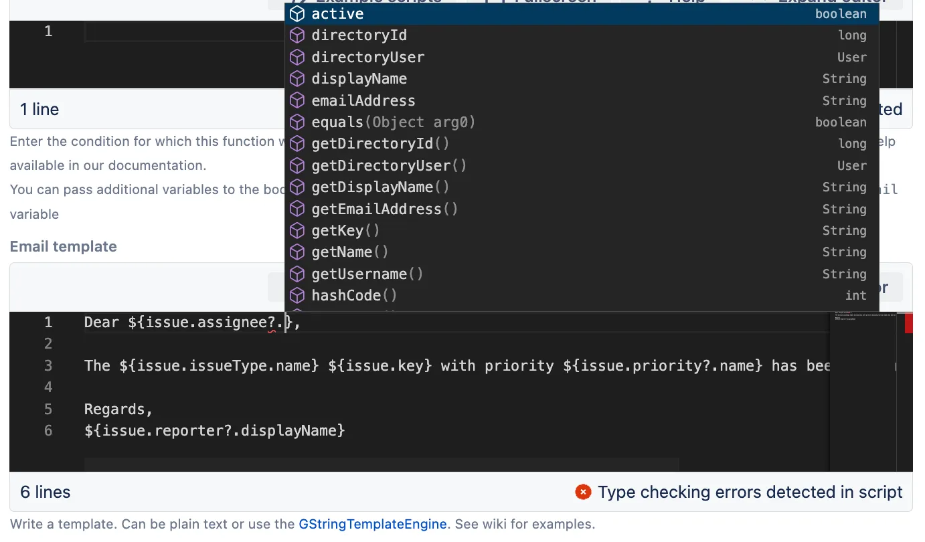Click cube icon beside 'getDisplayName()'
The height and width of the screenshot is (542, 925).
pyautogui.click(x=297, y=187)
